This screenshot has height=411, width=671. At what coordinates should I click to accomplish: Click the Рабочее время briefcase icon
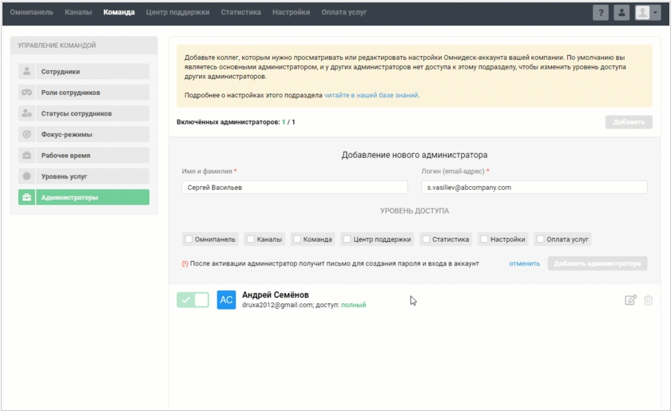pos(27,155)
